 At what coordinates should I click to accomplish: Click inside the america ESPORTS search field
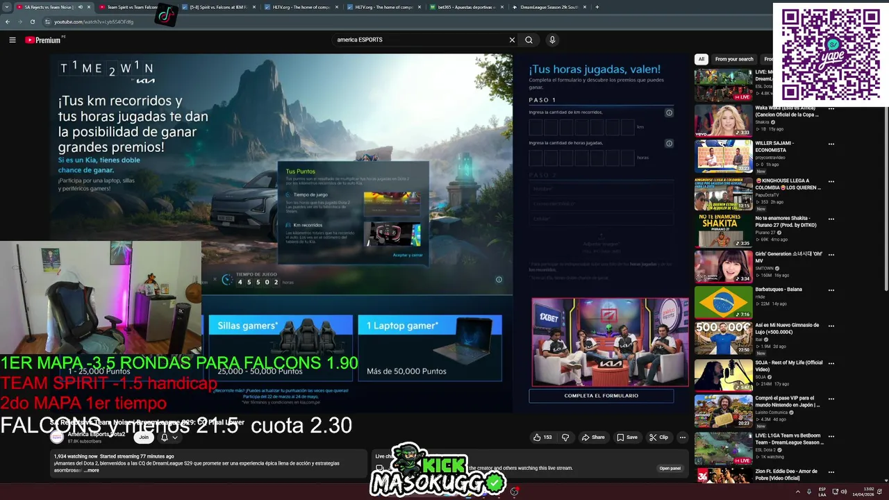[420, 40]
